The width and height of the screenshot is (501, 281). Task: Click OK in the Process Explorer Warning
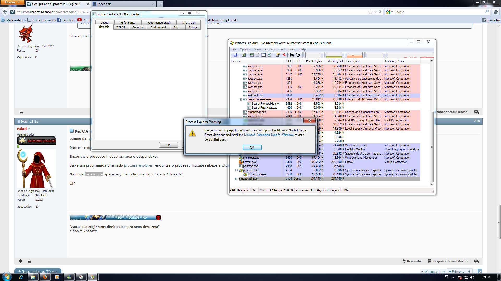[x=252, y=148]
